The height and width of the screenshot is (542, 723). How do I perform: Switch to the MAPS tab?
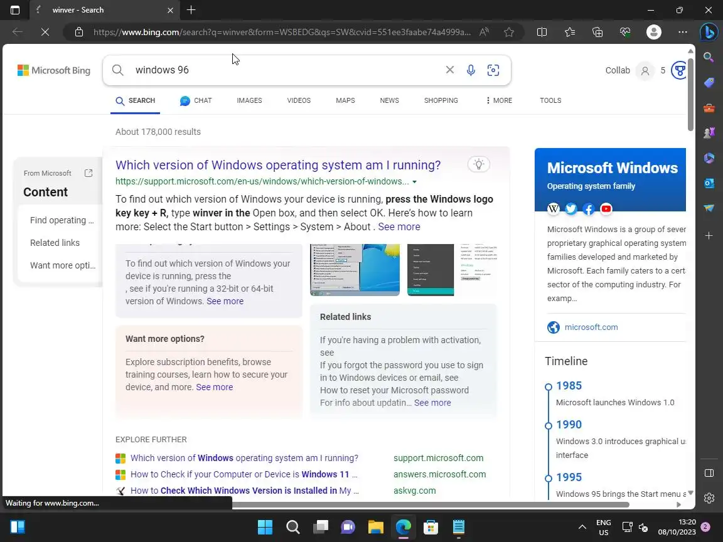coord(345,100)
